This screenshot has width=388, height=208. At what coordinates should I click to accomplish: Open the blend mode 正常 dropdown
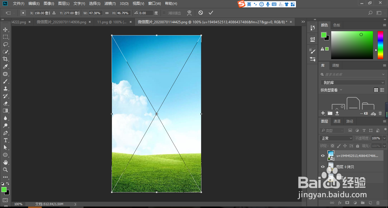(336, 138)
